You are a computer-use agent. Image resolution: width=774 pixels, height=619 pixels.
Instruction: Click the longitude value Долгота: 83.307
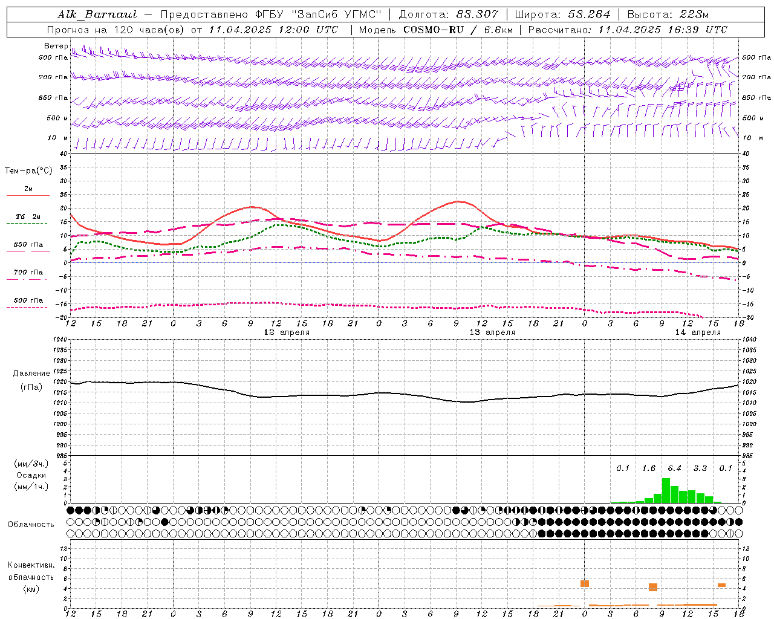(449, 15)
